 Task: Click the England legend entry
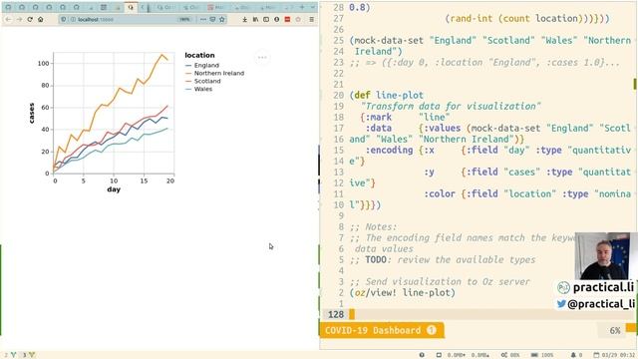point(202,65)
